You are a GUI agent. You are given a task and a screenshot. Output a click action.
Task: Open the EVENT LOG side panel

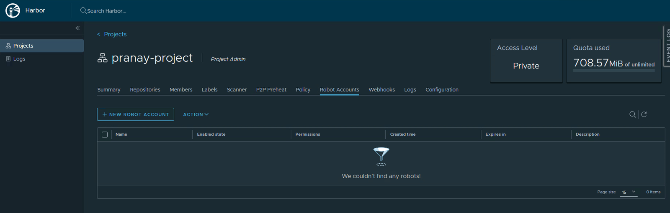(x=667, y=46)
